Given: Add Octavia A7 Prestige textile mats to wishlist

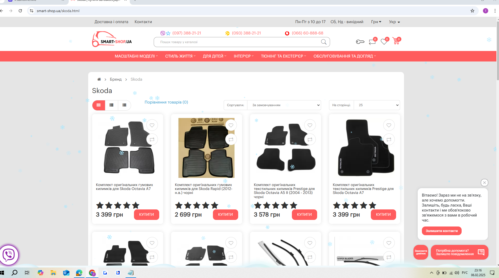Looking at the screenshot, I should point(389,125).
